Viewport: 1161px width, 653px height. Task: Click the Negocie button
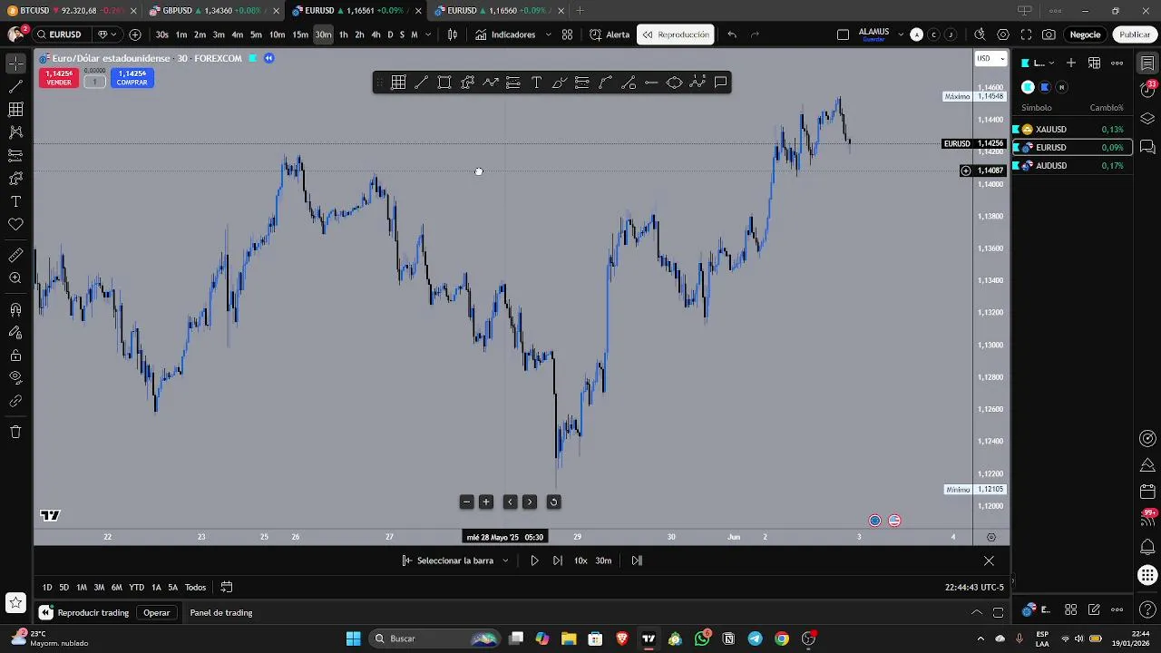click(1085, 34)
